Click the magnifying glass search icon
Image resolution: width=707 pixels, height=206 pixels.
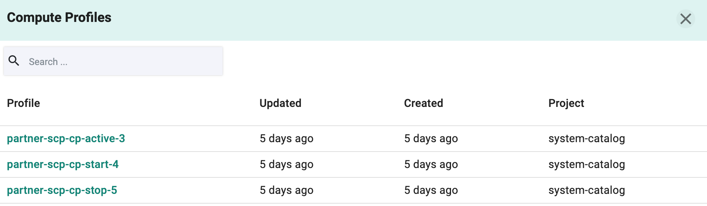coord(14,61)
